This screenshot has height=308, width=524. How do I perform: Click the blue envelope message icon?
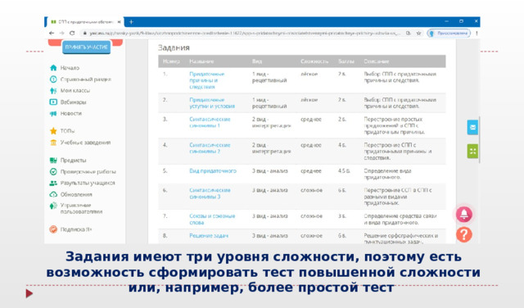coord(472,128)
